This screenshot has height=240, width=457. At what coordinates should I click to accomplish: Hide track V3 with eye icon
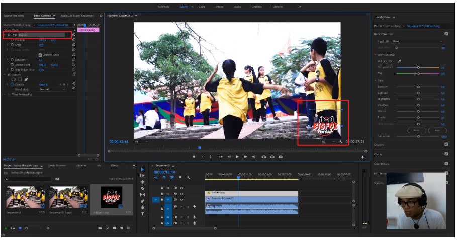(181, 188)
